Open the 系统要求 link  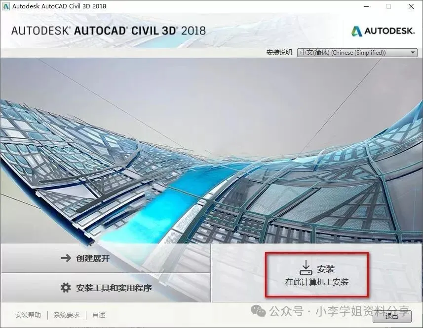[x=67, y=315]
